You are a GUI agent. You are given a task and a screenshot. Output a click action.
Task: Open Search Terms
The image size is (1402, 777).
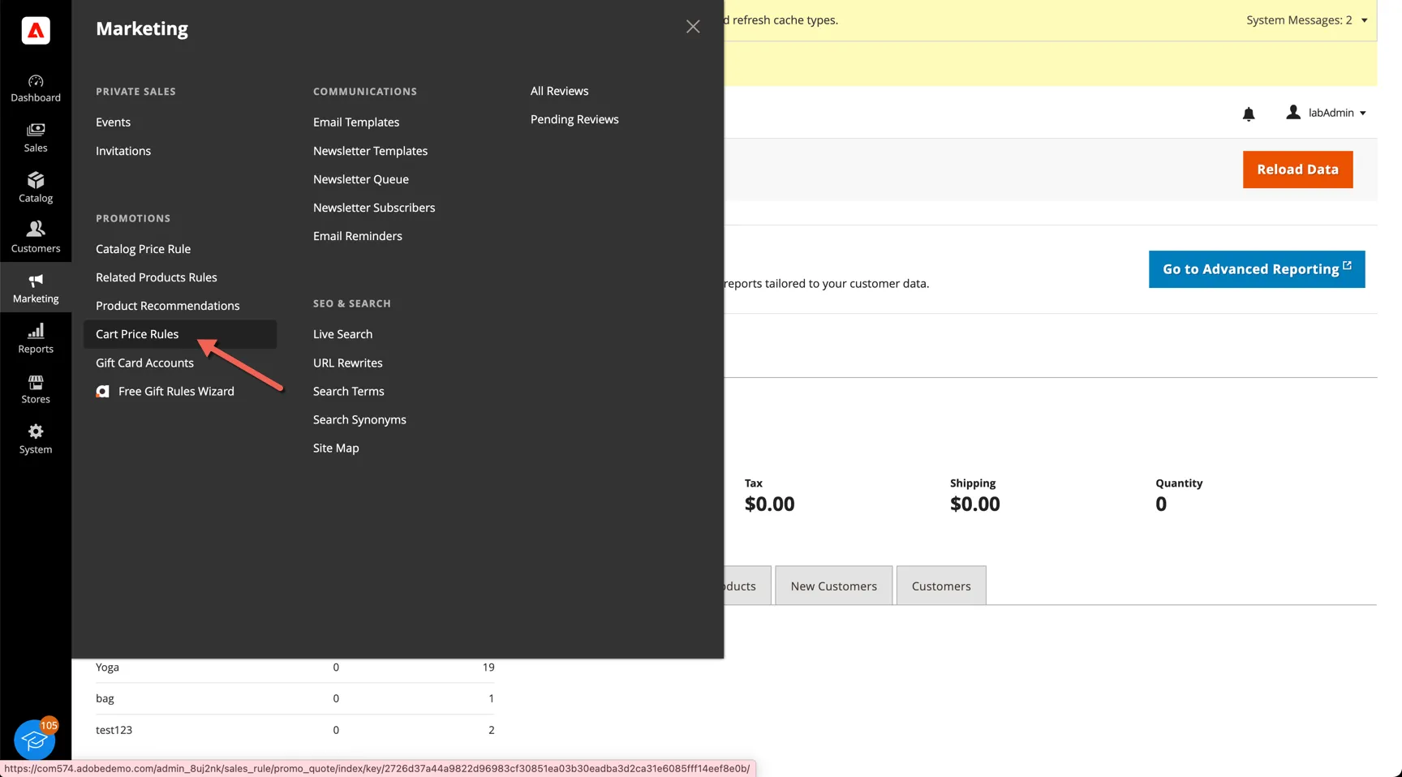pos(349,391)
